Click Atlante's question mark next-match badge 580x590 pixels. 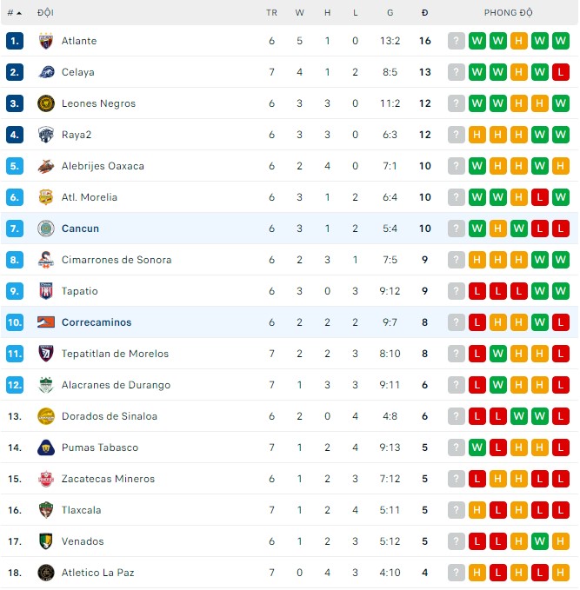[x=457, y=41]
